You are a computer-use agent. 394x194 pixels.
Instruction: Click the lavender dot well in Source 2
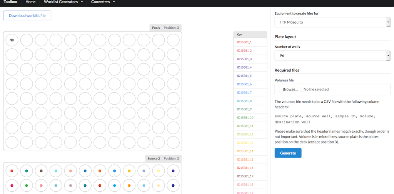click(x=144, y=171)
